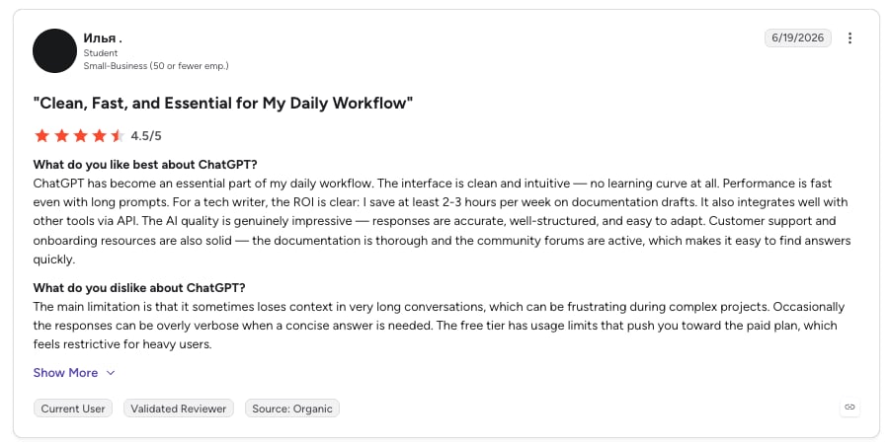
Task: Click the half-filled fifth star
Action: (118, 135)
